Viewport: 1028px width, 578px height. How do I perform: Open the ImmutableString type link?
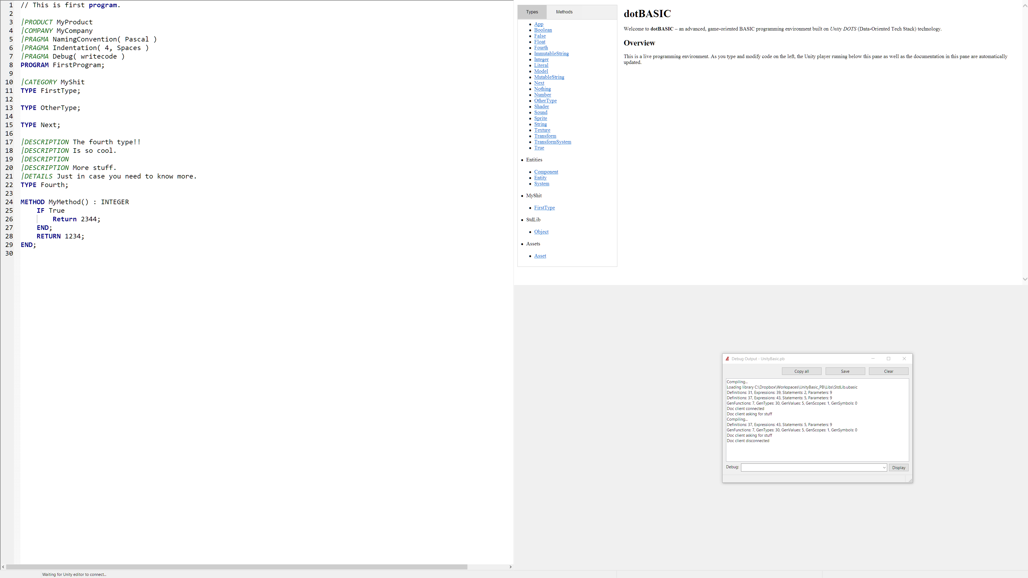pyautogui.click(x=551, y=54)
